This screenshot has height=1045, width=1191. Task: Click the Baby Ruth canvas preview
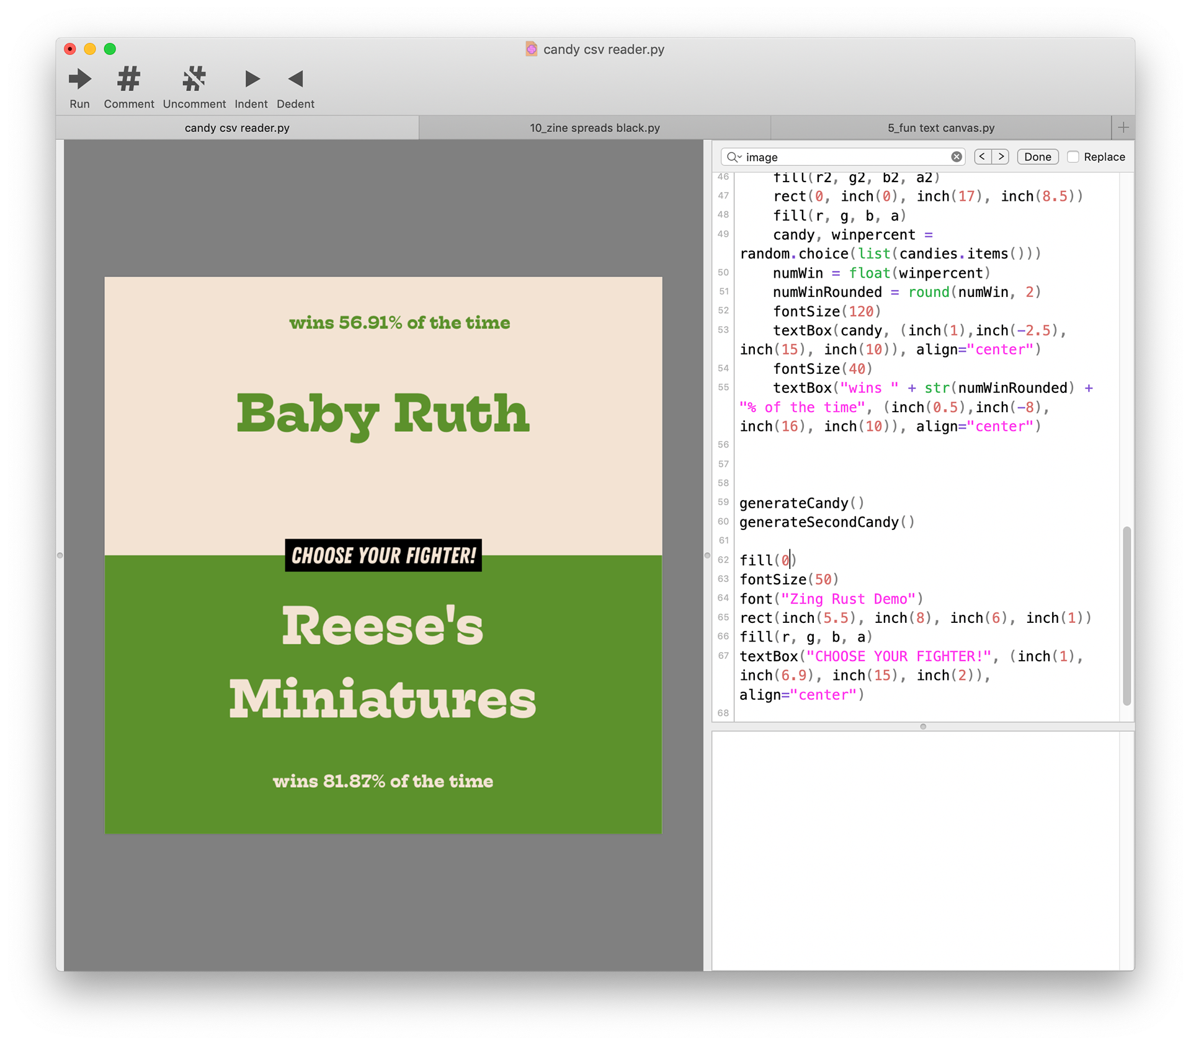[383, 413]
